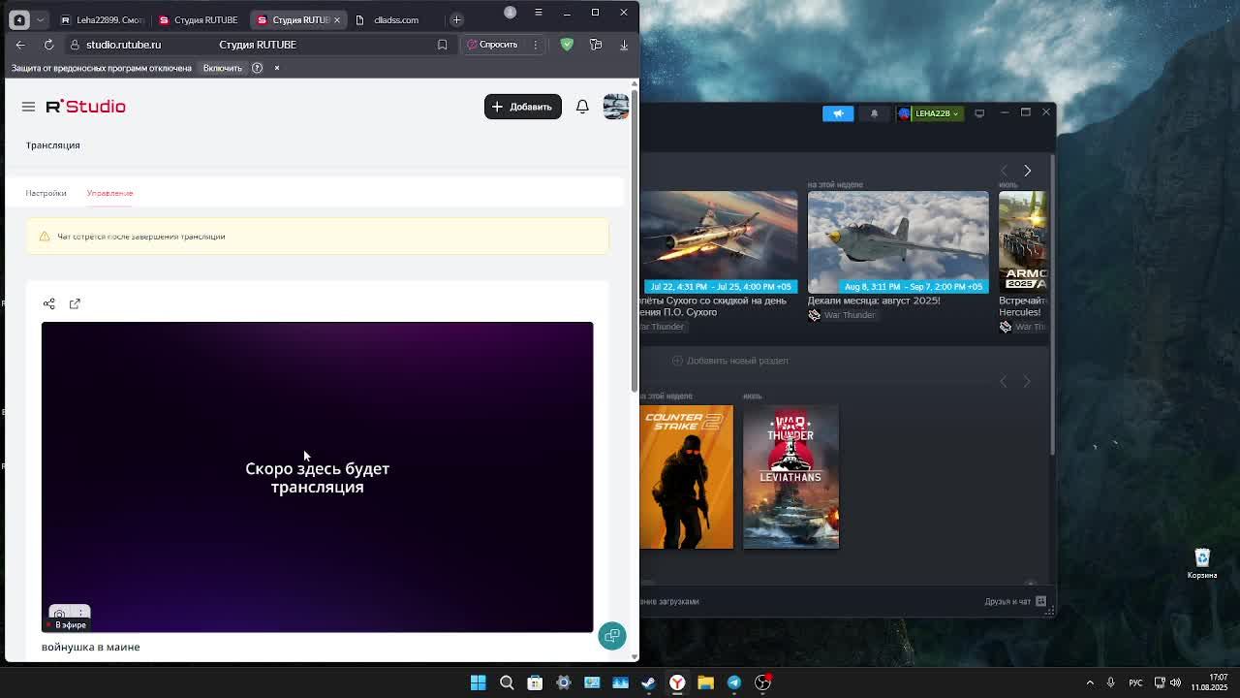Image resolution: width=1240 pixels, height=698 pixels.
Task: Open the browser protection shield icon
Action: coord(568,45)
